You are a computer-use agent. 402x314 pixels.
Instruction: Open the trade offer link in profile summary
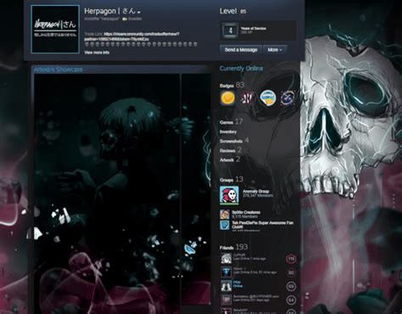coord(131,36)
